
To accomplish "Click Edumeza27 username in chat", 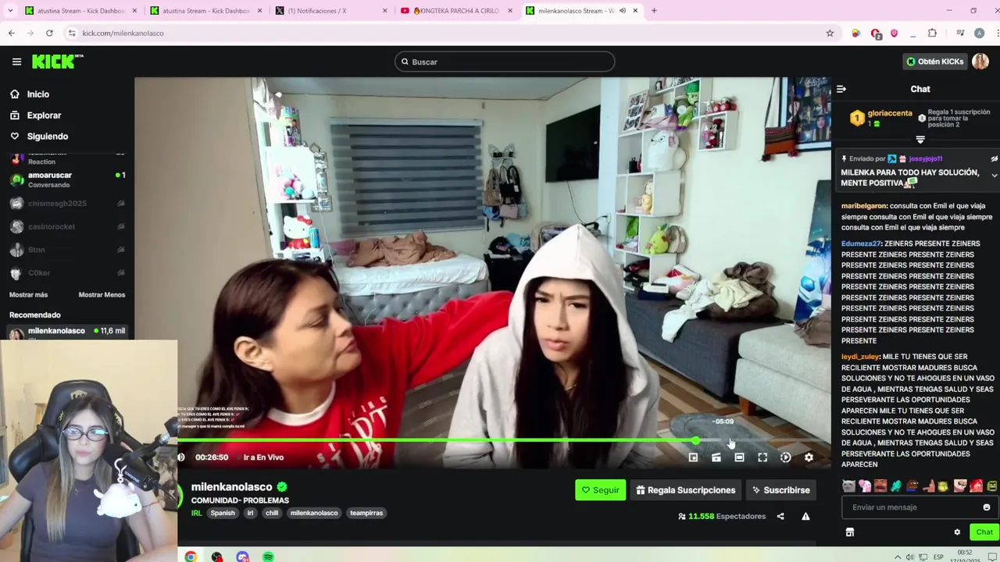I will 861,244.
